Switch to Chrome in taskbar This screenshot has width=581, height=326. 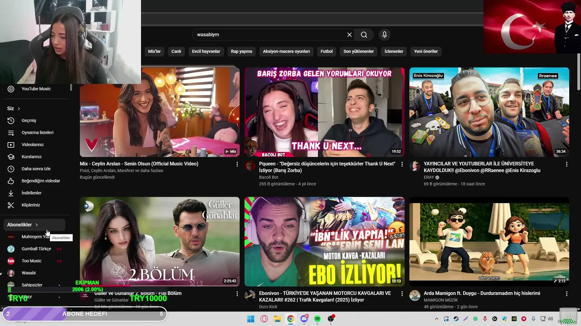click(x=290, y=319)
